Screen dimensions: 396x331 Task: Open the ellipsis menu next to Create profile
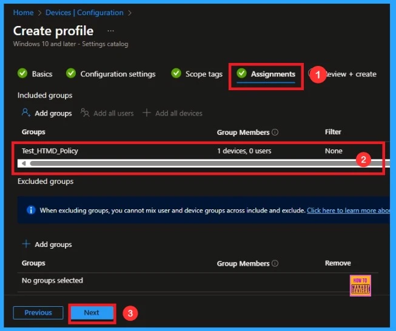110,30
